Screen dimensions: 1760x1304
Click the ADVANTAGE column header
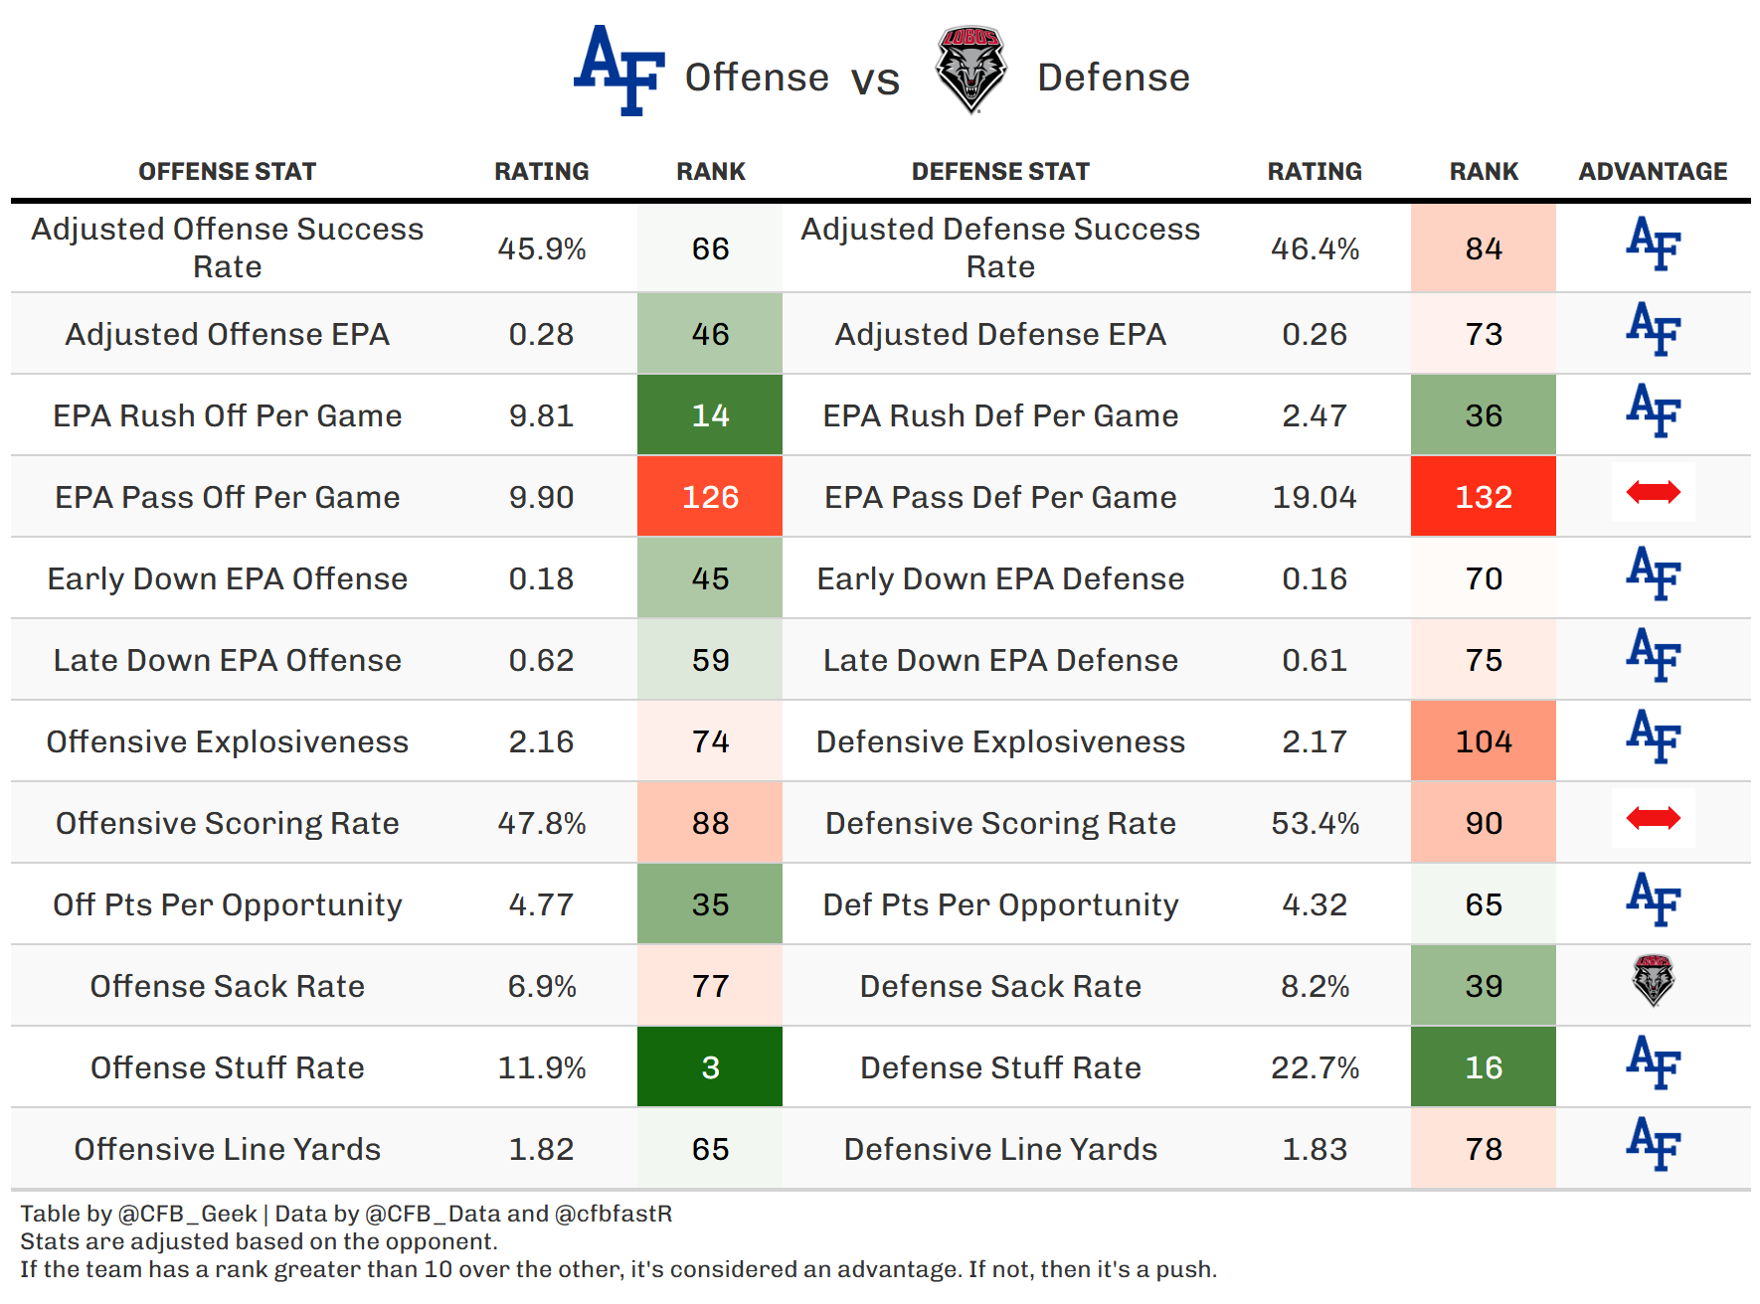coord(1653,172)
